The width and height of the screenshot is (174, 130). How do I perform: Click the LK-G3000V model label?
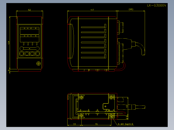click(157, 5)
